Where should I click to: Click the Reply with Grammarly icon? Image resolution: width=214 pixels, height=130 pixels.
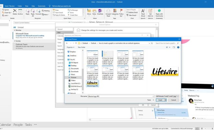tap(159, 11)
